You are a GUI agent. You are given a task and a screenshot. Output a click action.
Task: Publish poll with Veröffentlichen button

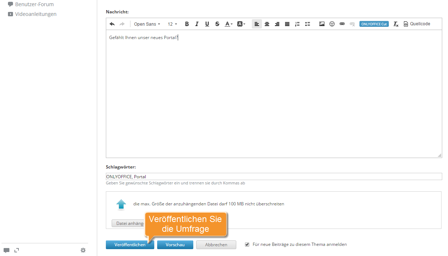pyautogui.click(x=130, y=245)
